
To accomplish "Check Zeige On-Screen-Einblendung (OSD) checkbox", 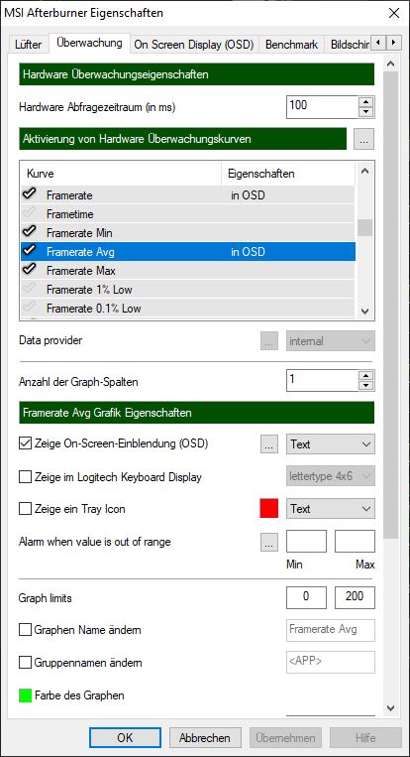I will point(25,443).
